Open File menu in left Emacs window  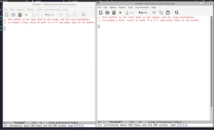[6, 10]
